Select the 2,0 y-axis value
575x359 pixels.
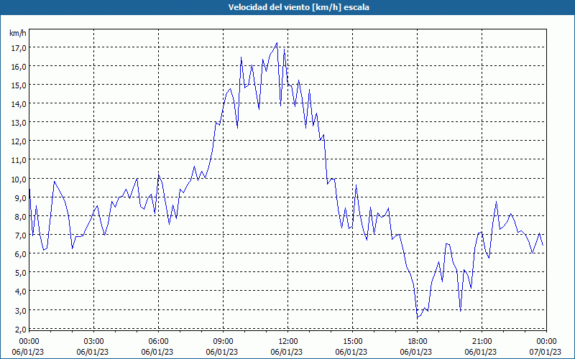(19, 329)
